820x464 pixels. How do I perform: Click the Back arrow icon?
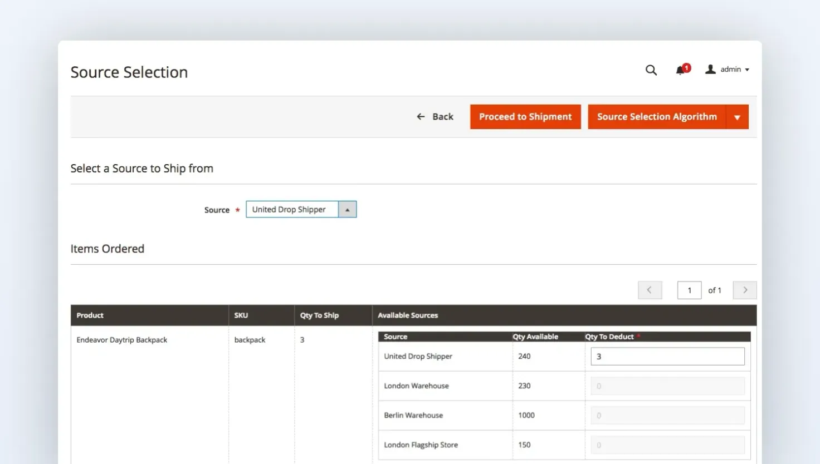[x=421, y=116]
